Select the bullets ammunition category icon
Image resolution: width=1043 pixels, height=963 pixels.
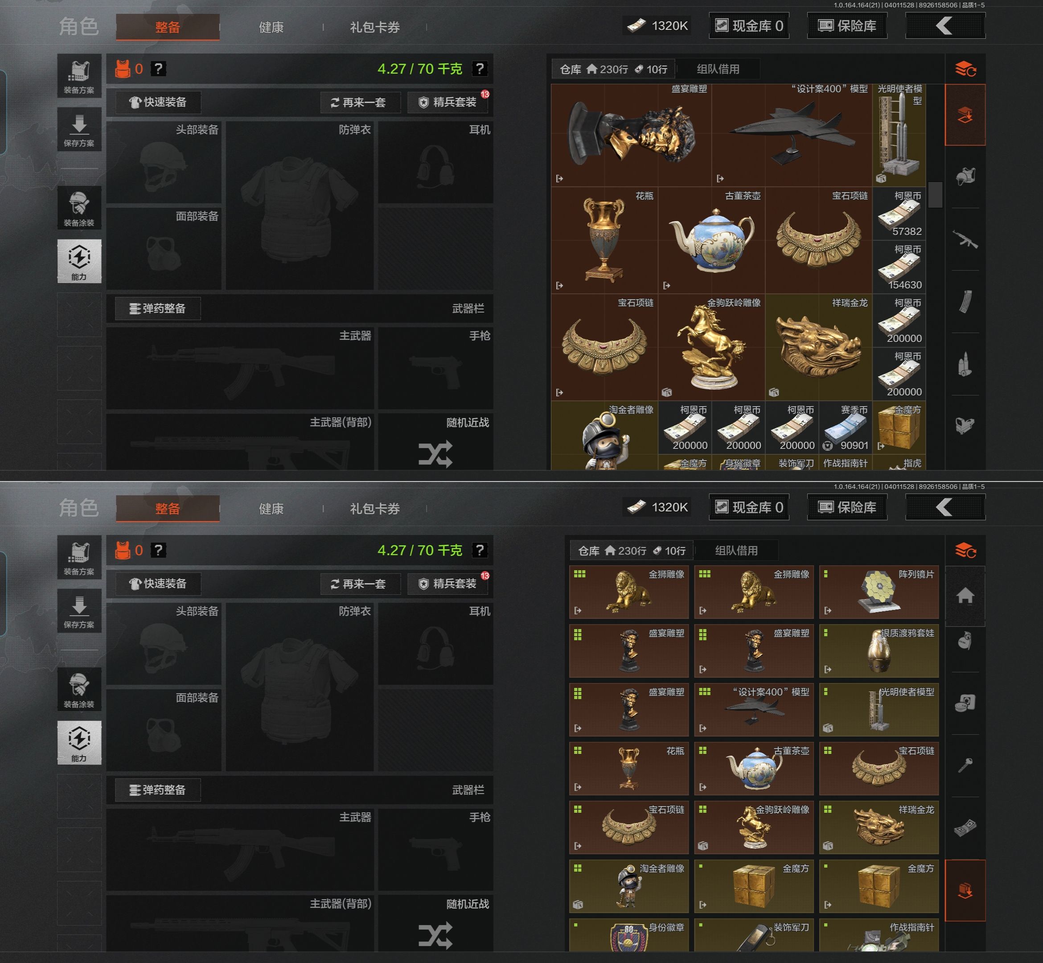click(965, 364)
